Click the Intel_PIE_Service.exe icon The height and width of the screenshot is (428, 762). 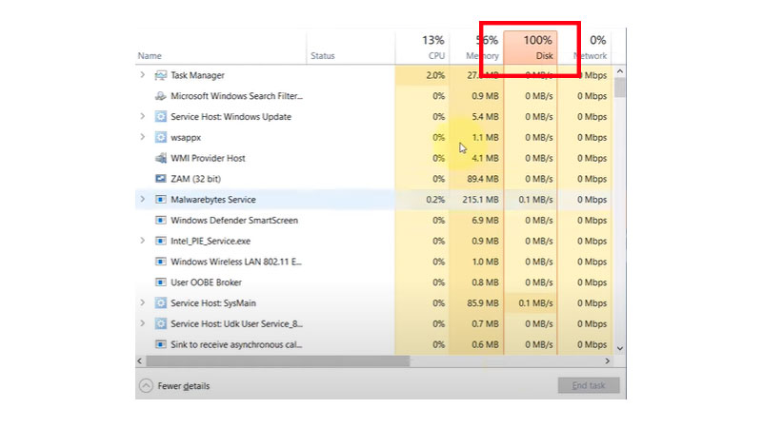tap(160, 241)
